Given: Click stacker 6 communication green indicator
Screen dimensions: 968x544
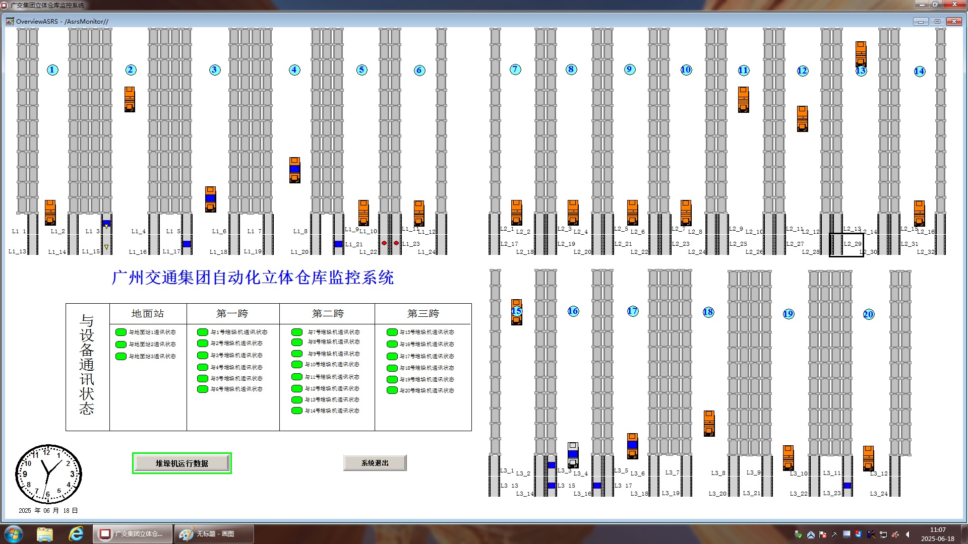Looking at the screenshot, I should pos(203,389).
